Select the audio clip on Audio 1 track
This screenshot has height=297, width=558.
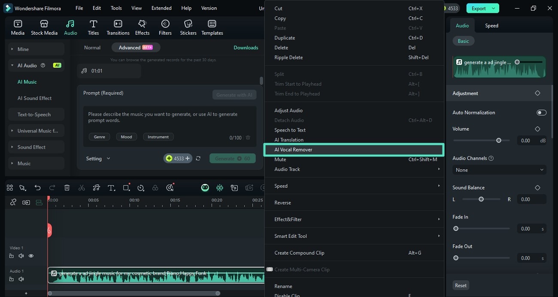pyautogui.click(x=156, y=276)
